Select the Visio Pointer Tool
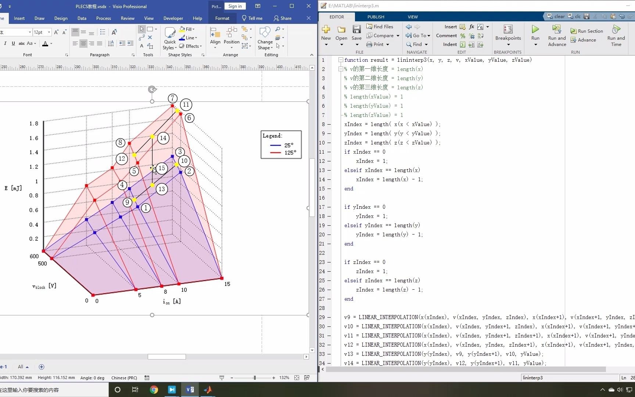The image size is (635, 397). pos(142,29)
